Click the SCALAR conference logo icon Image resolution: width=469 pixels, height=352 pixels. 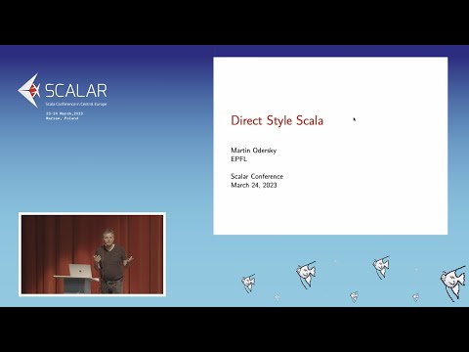pos(29,90)
